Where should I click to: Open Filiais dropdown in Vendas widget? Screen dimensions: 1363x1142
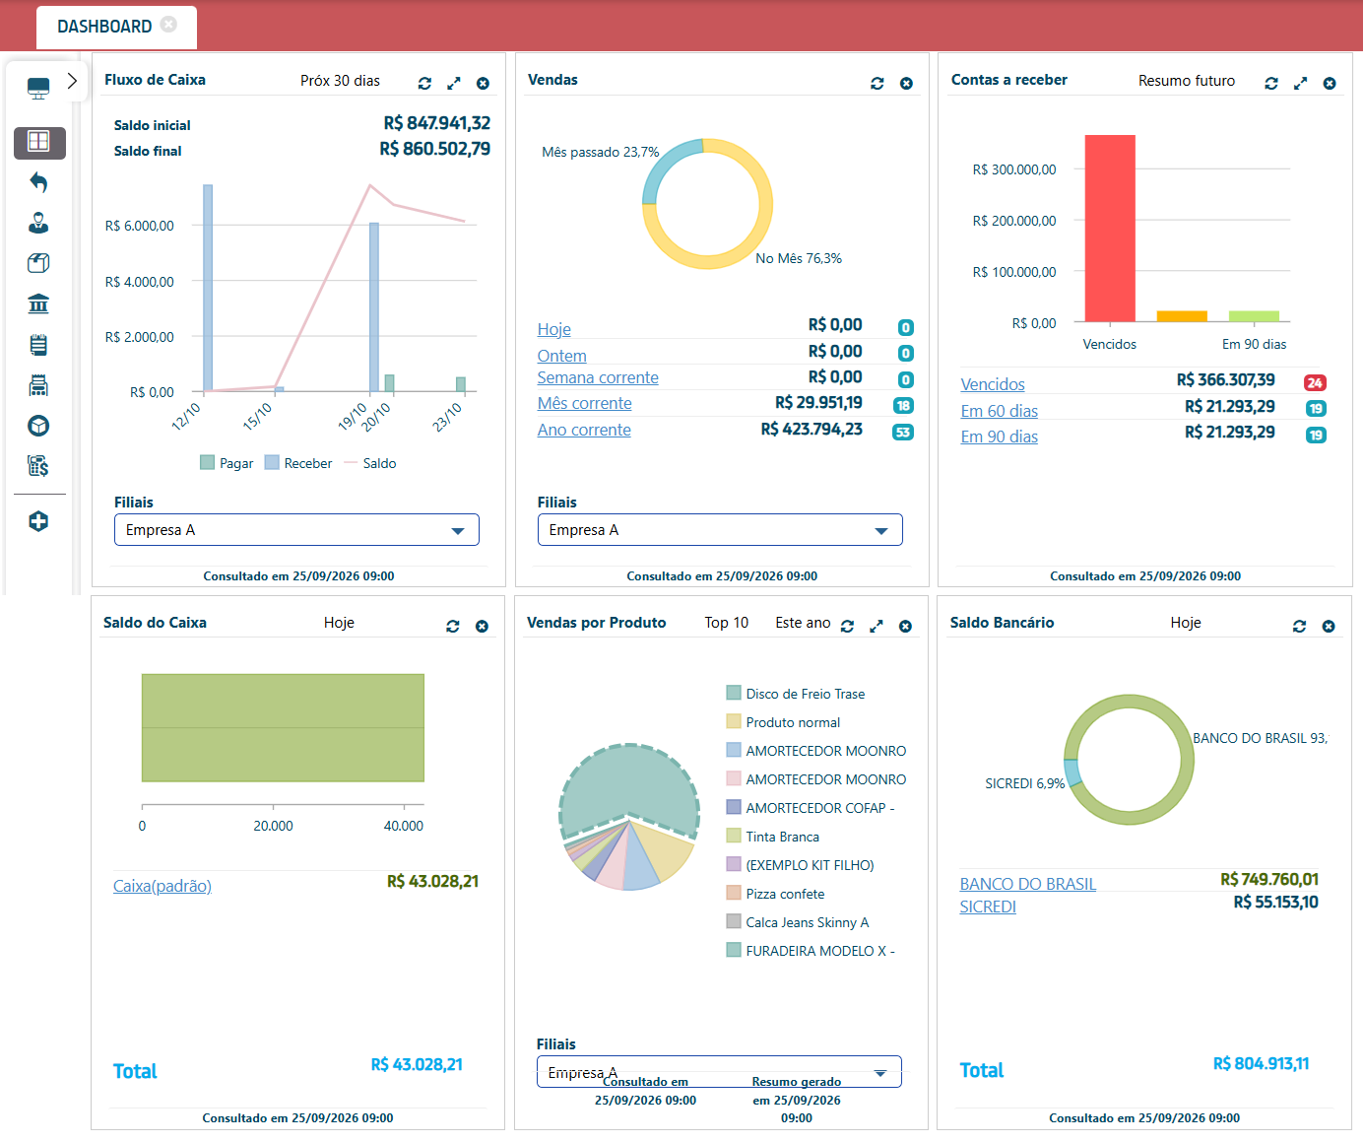tap(720, 530)
